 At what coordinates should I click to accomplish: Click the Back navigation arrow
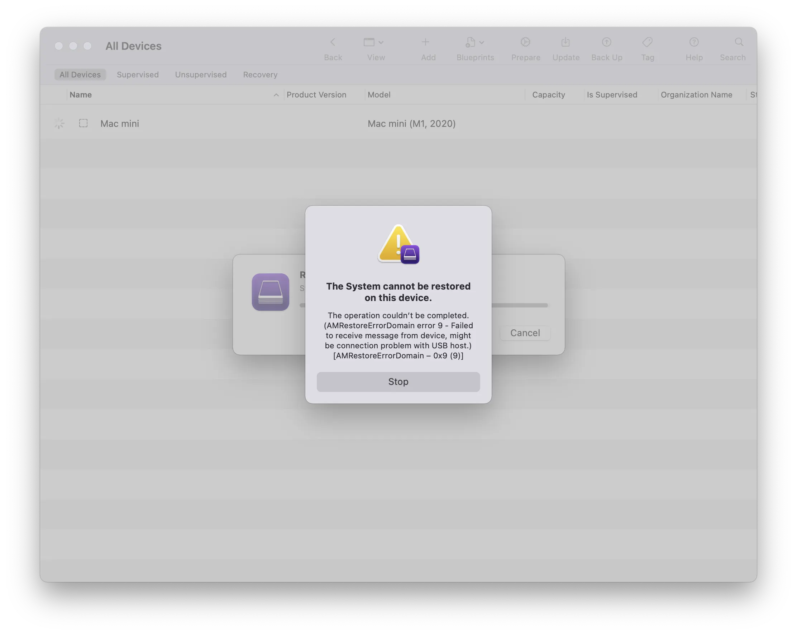coord(332,42)
